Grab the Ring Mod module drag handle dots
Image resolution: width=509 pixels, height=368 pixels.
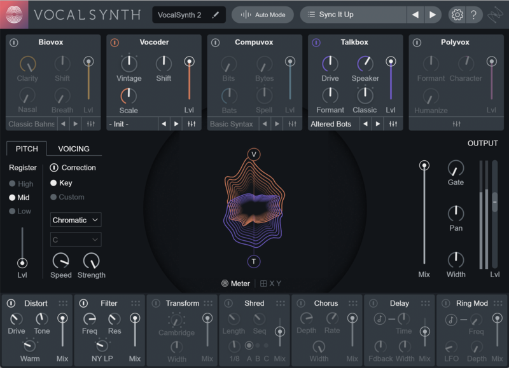point(498,303)
